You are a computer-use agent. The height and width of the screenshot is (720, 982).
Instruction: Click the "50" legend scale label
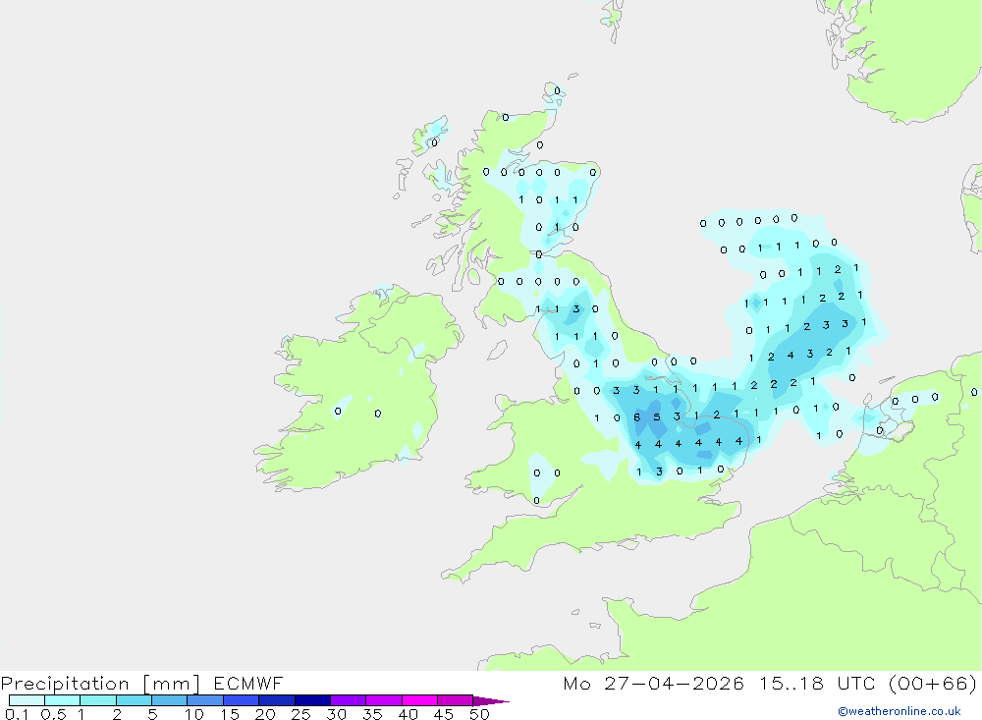click(480, 714)
